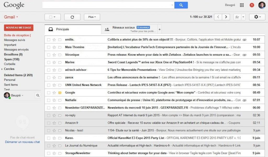Select the Fr input tools button
268x157 pixels.
pyautogui.click(x=237, y=17)
